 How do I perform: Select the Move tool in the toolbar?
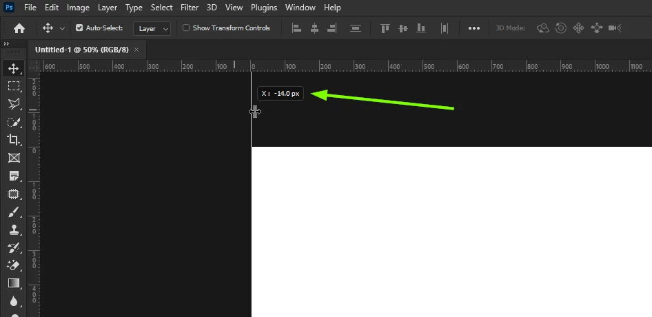13,68
